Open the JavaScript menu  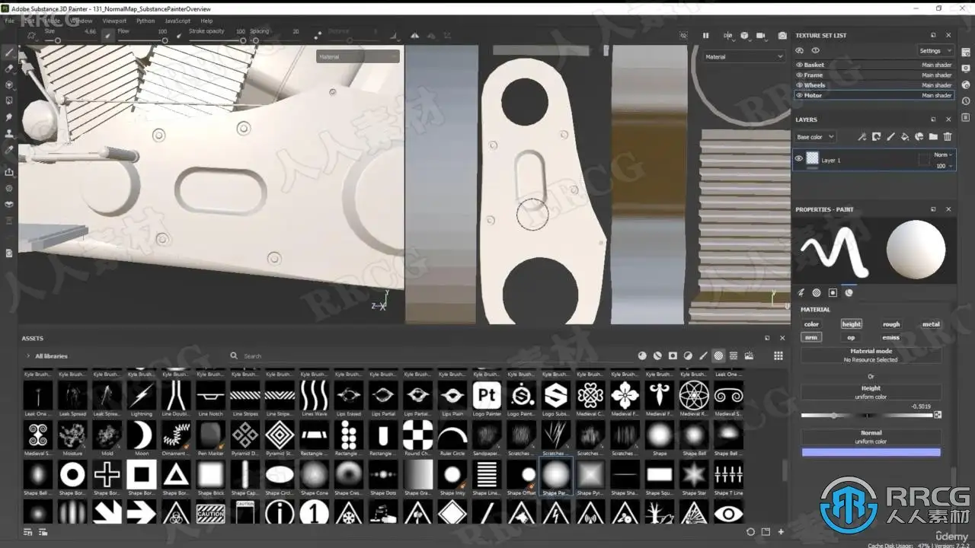tap(177, 21)
